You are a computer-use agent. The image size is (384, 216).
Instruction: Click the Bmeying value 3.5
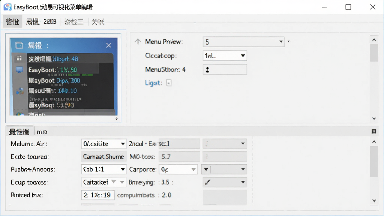tap(165, 182)
